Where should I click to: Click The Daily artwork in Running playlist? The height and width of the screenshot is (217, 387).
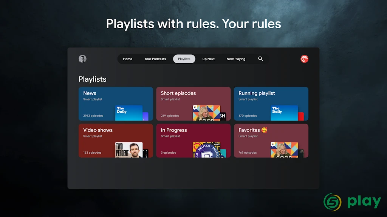284,113
